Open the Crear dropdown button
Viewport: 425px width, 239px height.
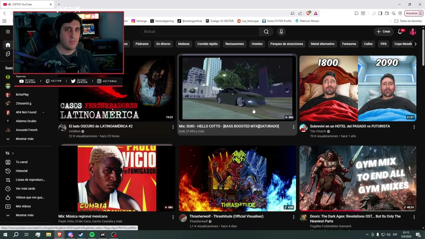[x=383, y=32]
